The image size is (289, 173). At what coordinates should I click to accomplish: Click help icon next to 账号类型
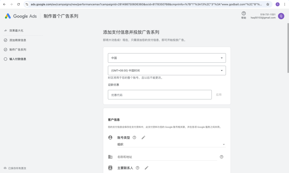[x=134, y=137]
